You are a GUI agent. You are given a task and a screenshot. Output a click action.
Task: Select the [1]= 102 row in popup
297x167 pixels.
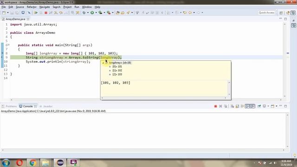click(x=117, y=71)
